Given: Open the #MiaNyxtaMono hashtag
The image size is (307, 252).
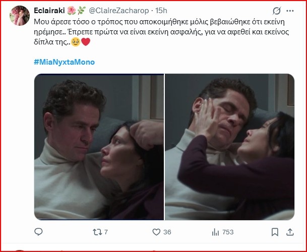Looking at the screenshot, I should (65, 62).
